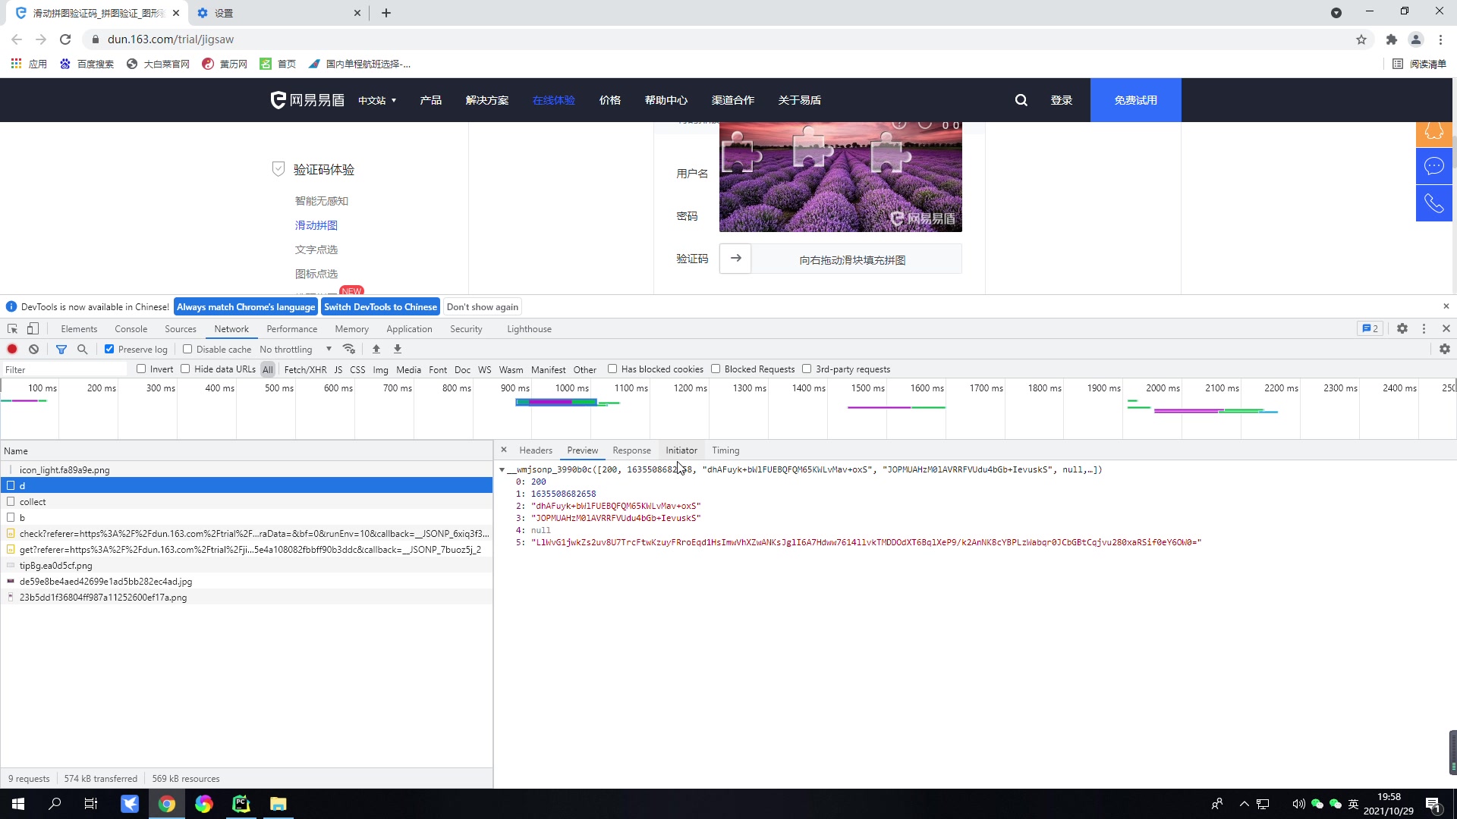The width and height of the screenshot is (1457, 819).
Task: Reload the page
Action: (65, 39)
